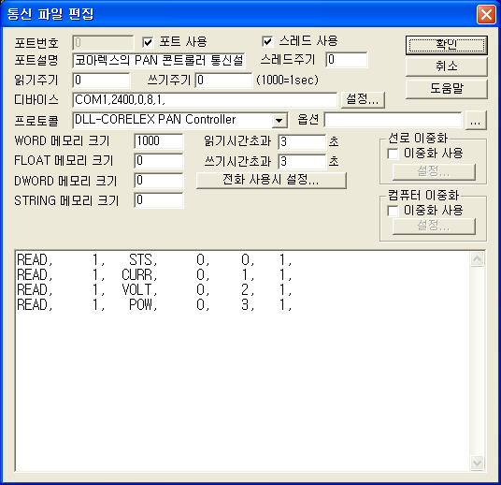This screenshot has height=485, width=501.
Task: Toggle the 포트 사용 checkbox
Action: (x=148, y=42)
